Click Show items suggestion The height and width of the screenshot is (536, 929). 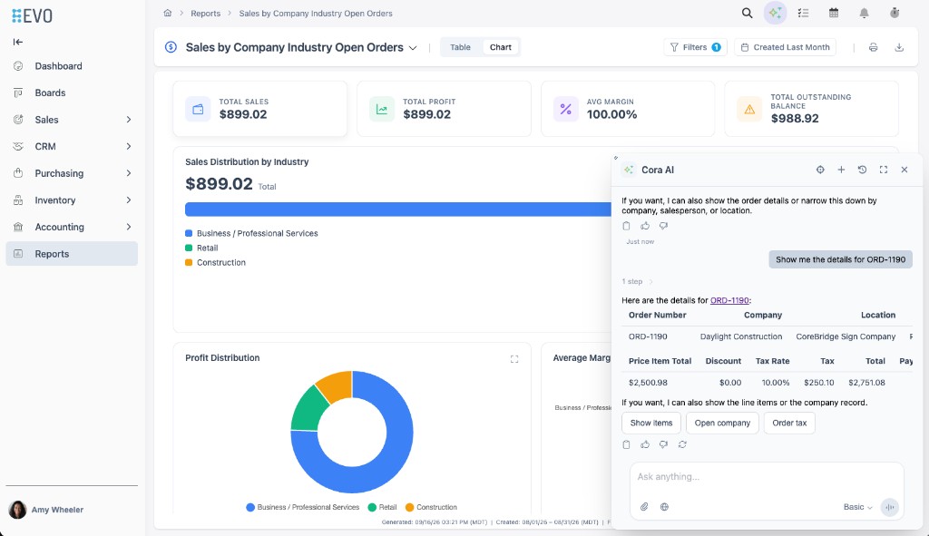pyautogui.click(x=651, y=423)
